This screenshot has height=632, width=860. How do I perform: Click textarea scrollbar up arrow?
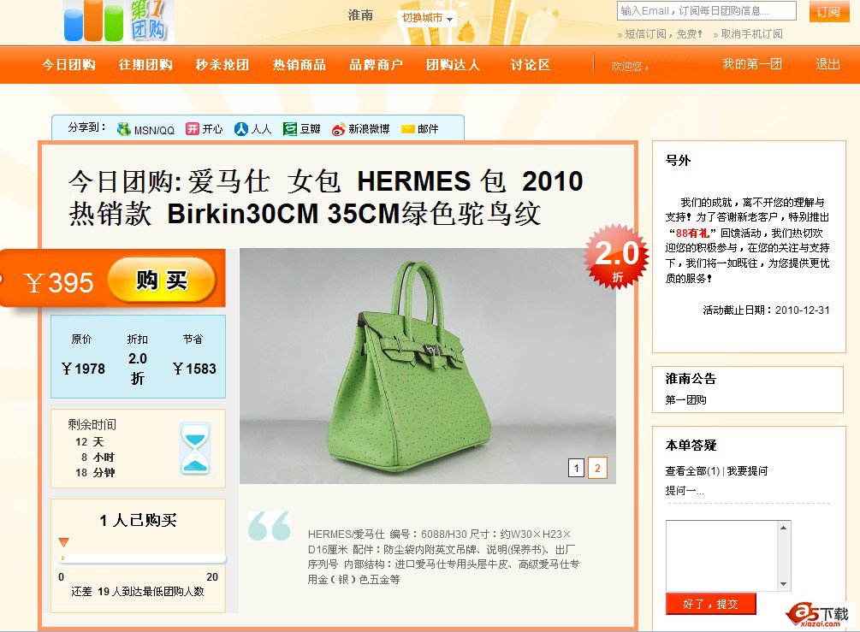pyautogui.click(x=784, y=528)
